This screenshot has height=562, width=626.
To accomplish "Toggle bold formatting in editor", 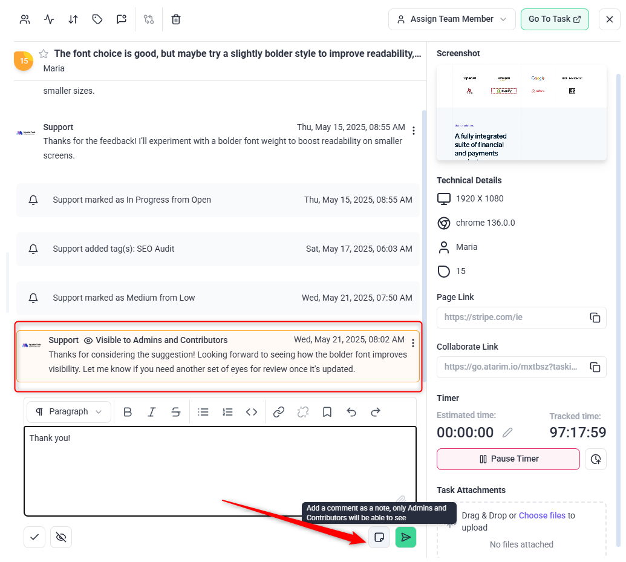I will click(128, 412).
